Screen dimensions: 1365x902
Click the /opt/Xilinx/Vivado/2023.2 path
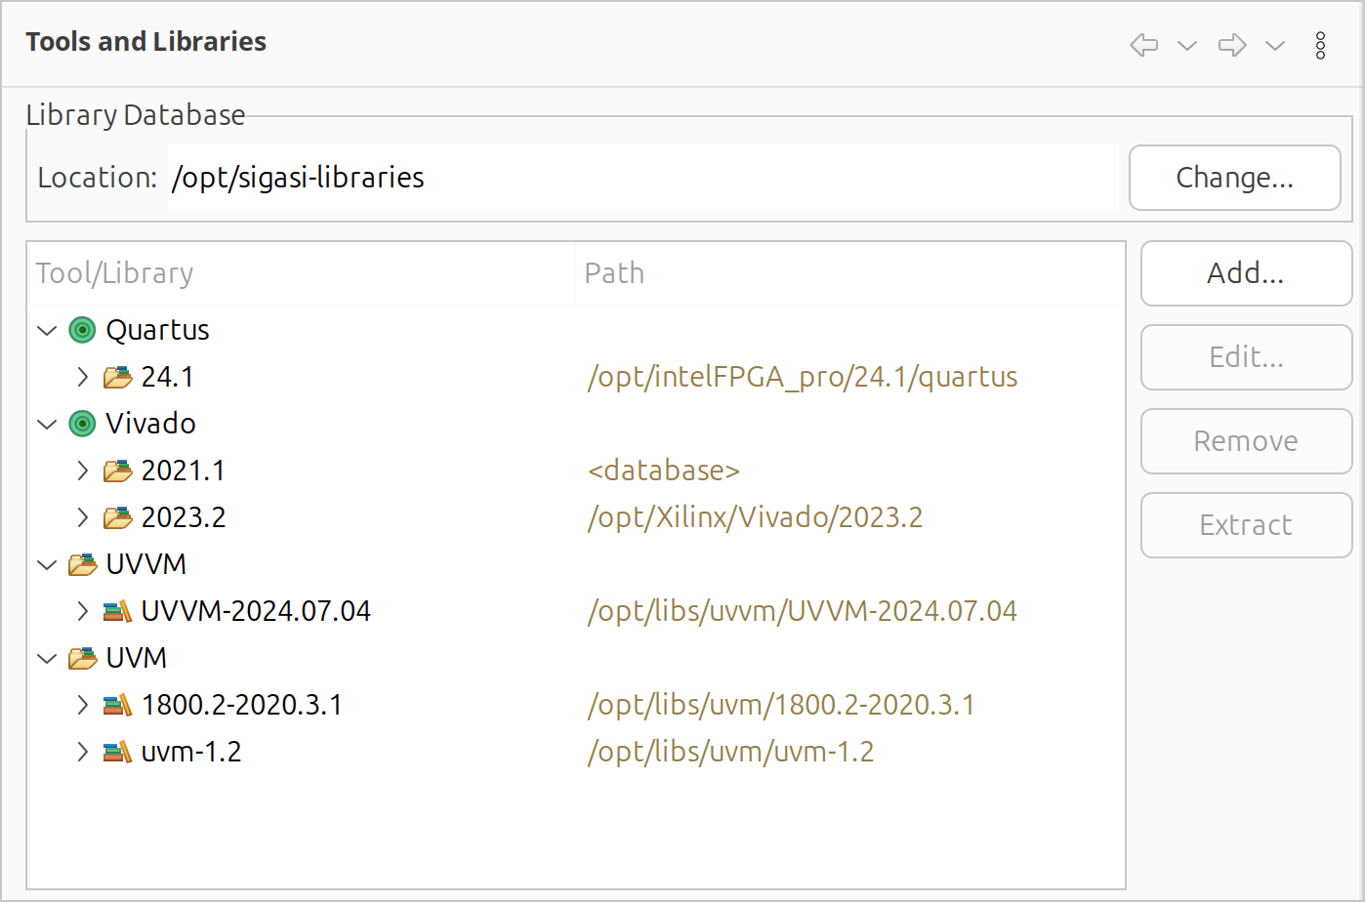click(x=755, y=517)
